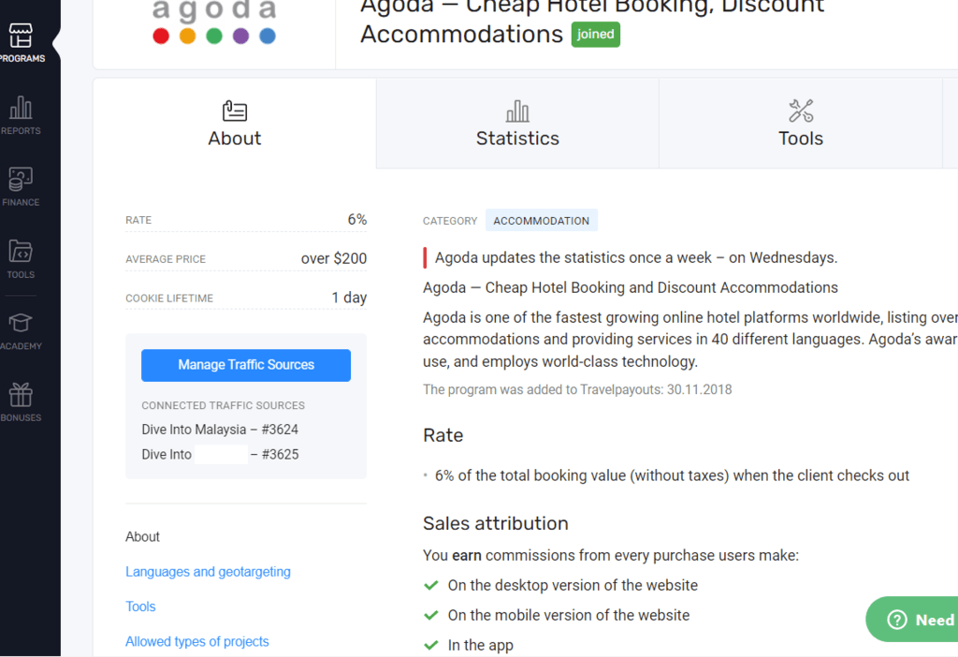Open the Programs sidebar icon
The width and height of the screenshot is (958, 657).
point(21,37)
